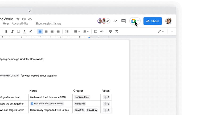205x115 pixels.
Task: Select the Creator column header
Action: [x=78, y=91]
